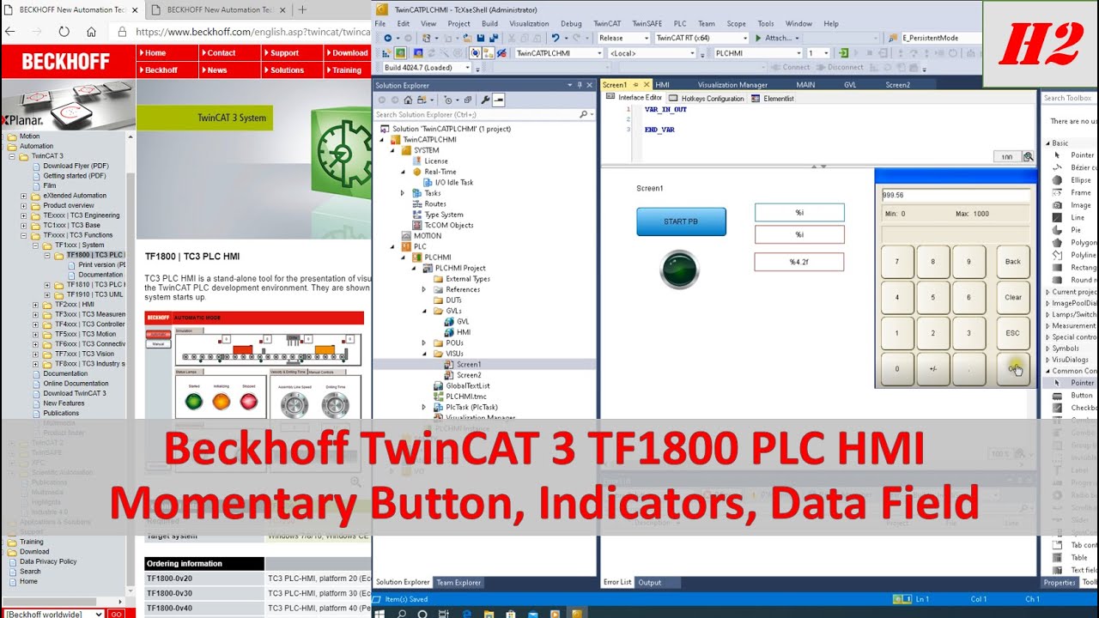Image resolution: width=1099 pixels, height=618 pixels.
Task: Open the Visualization menu
Action: [x=528, y=24]
